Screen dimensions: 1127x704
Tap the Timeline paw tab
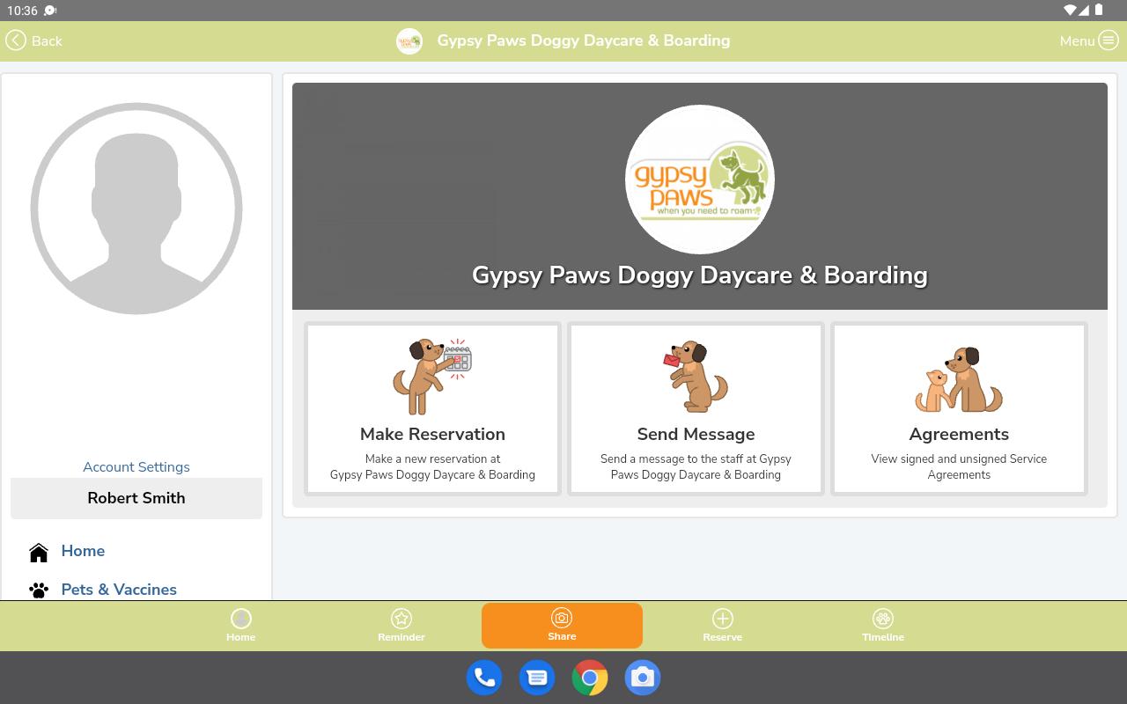[883, 626]
